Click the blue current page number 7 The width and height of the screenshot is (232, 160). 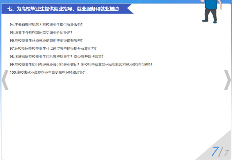(x=215, y=151)
